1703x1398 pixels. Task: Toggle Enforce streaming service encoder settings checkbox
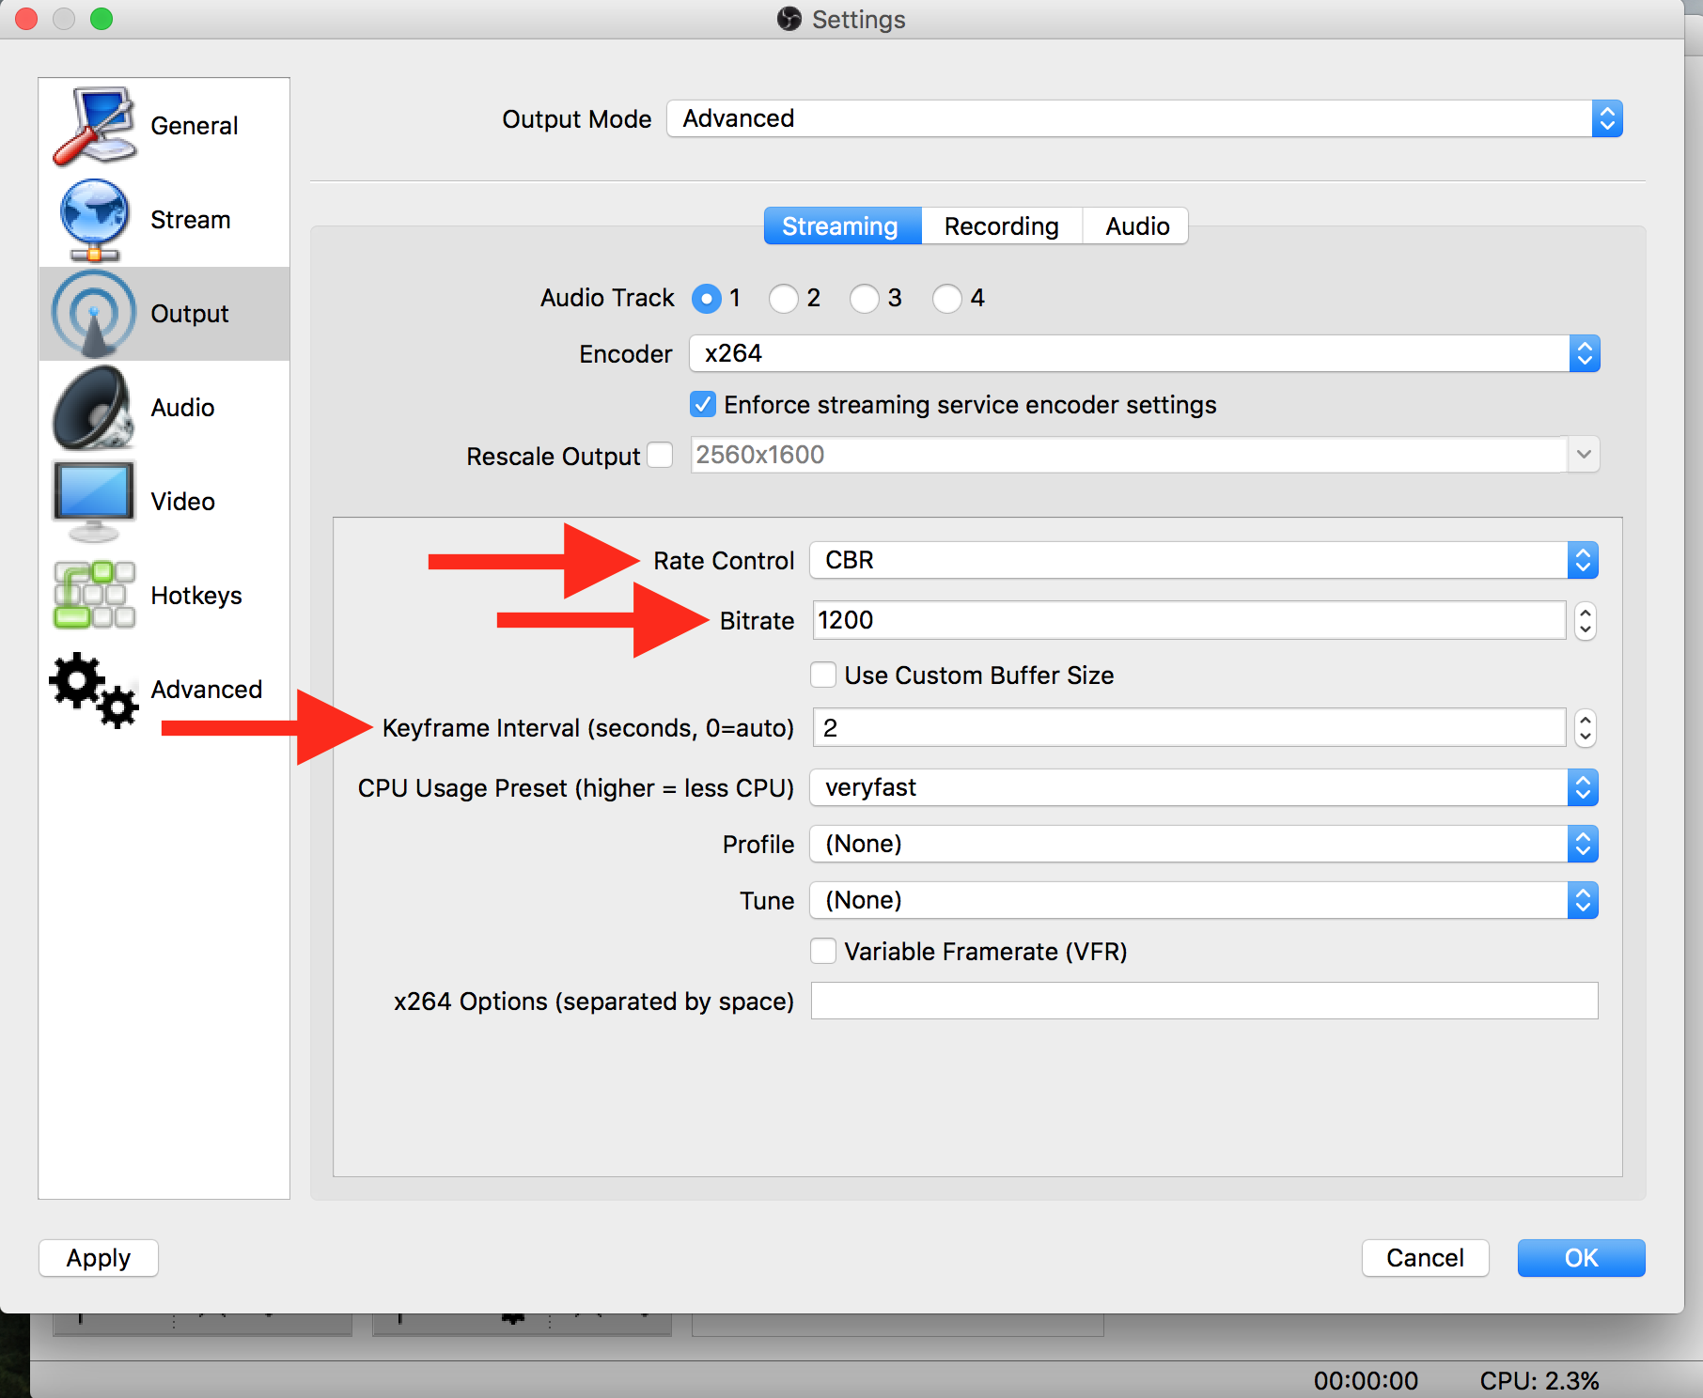point(703,405)
